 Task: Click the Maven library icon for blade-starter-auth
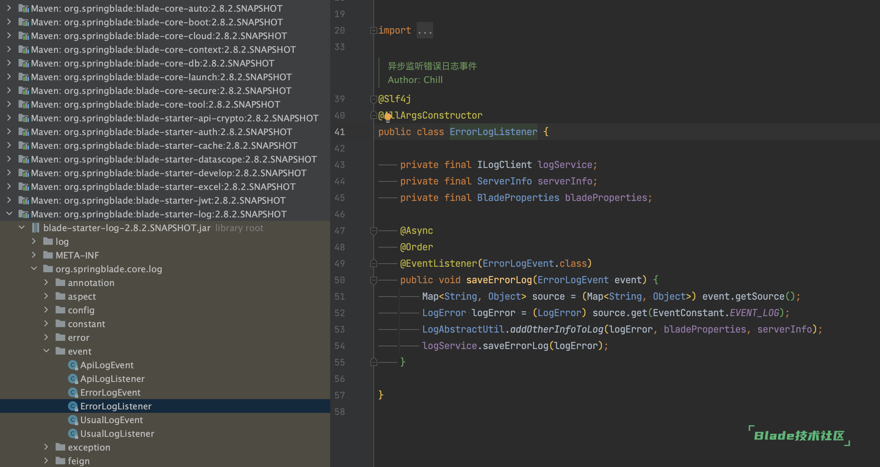point(23,132)
